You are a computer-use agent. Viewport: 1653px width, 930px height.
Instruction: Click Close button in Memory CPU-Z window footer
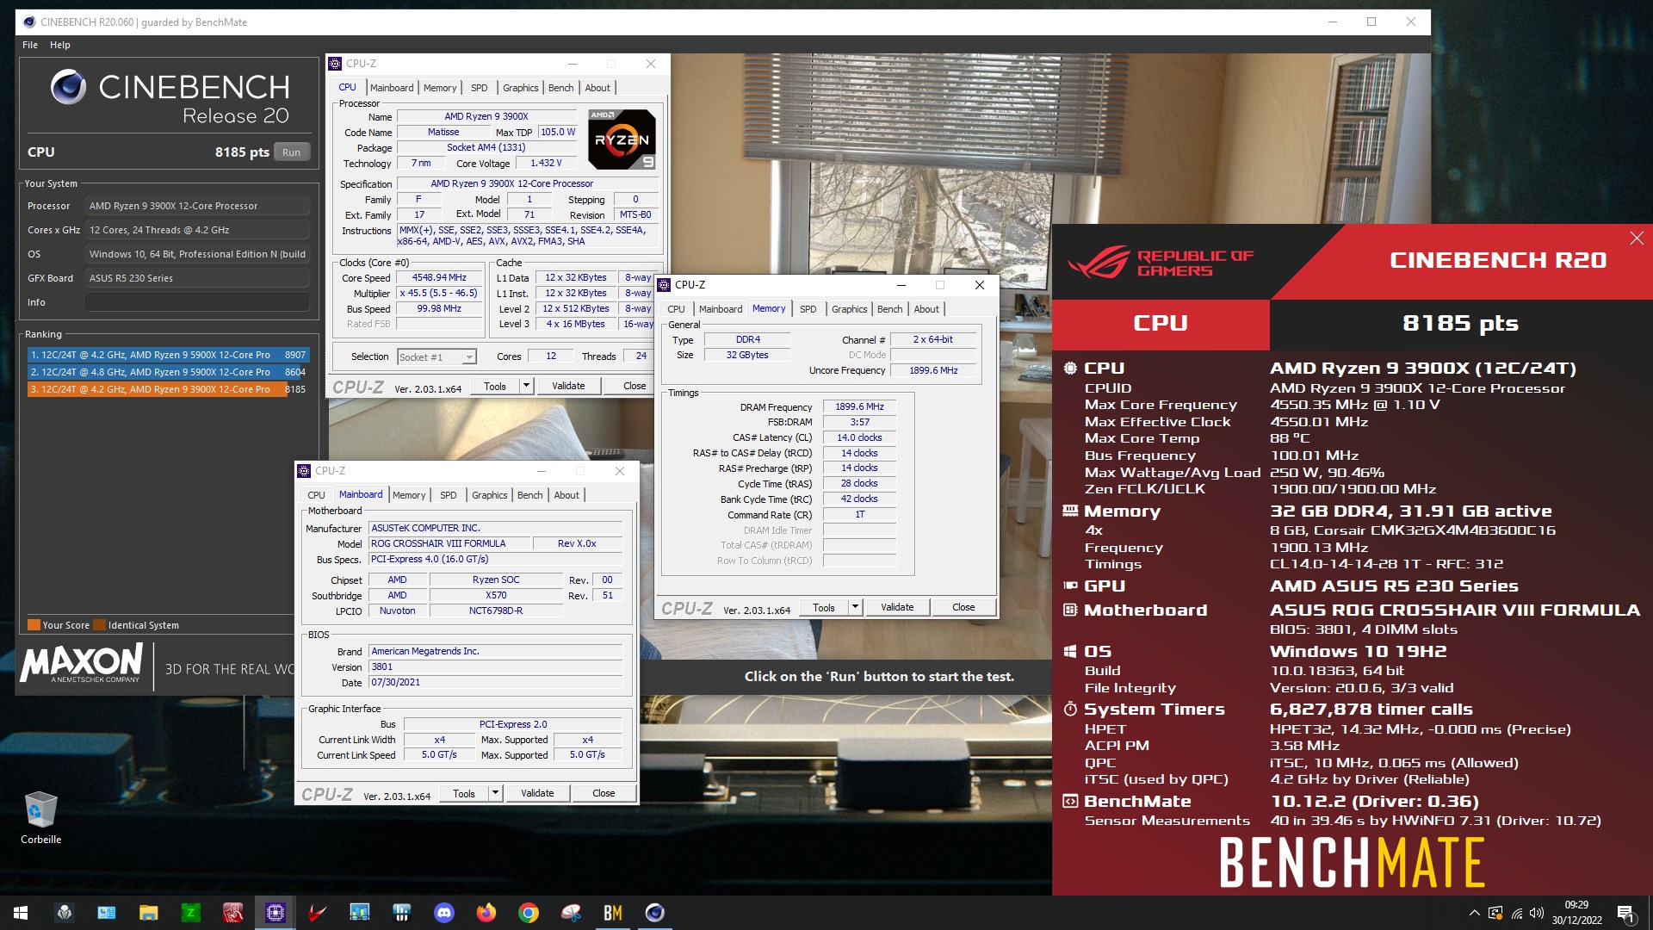pyautogui.click(x=963, y=607)
